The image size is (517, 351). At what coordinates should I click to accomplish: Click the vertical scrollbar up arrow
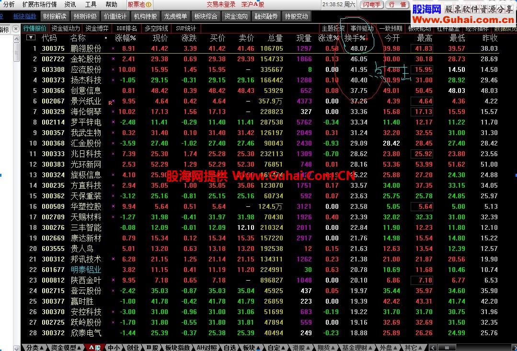pyautogui.click(x=16, y=39)
